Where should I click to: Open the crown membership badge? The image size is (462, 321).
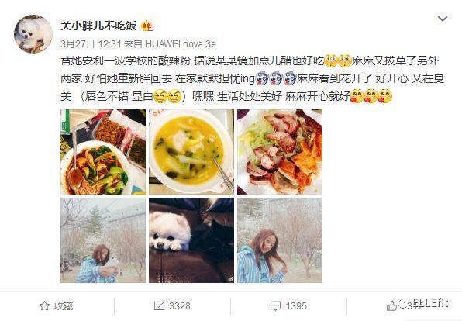tap(147, 26)
